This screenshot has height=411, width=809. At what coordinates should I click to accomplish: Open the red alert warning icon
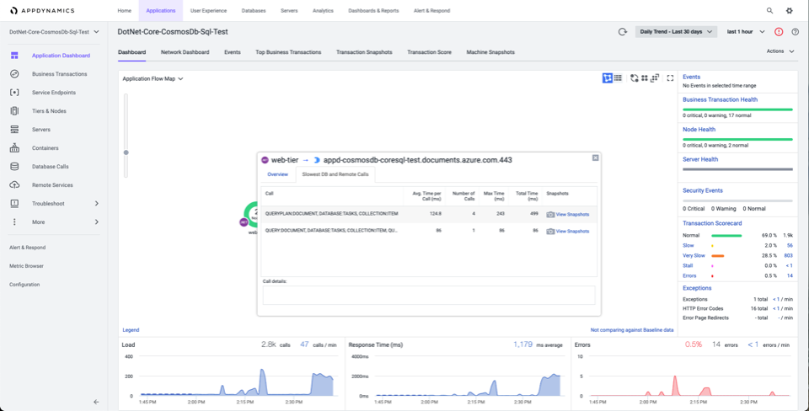(779, 32)
